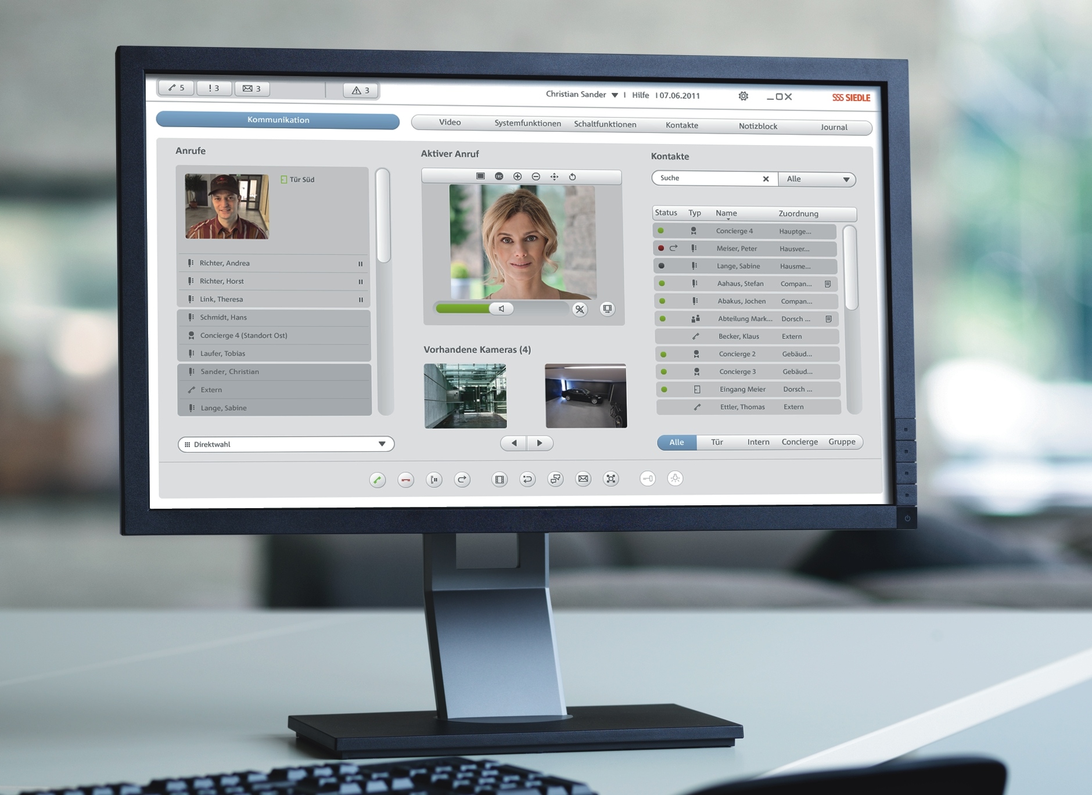The height and width of the screenshot is (795, 1092).
Task: Click the envelope message icon in bottom toolbar
Action: [x=583, y=479]
